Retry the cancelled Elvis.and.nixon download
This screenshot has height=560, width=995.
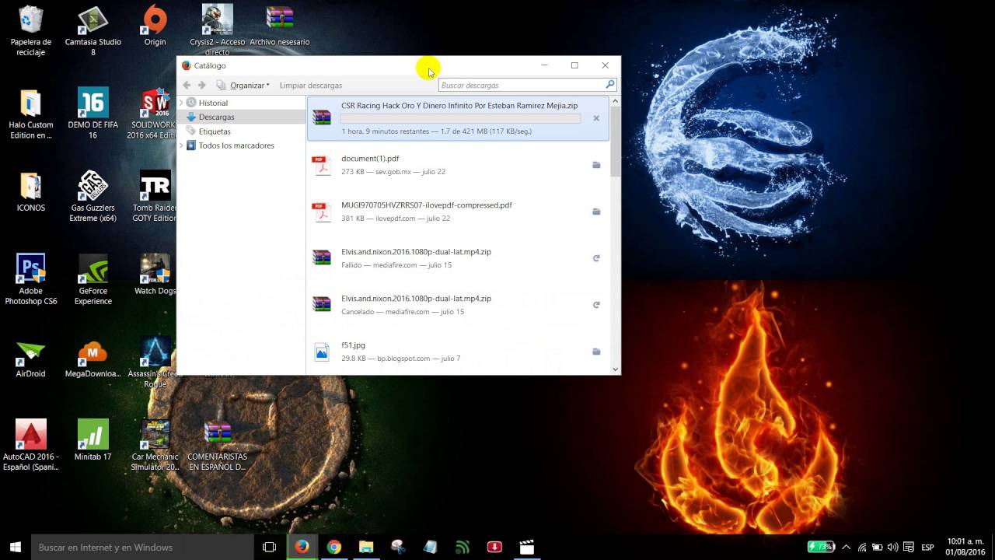pos(596,305)
